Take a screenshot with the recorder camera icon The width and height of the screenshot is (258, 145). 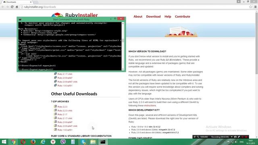click(x=235, y=137)
